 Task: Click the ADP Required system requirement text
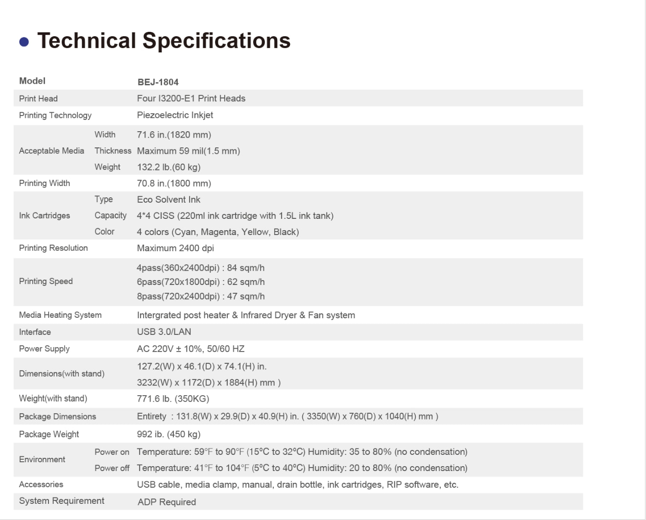pyautogui.click(x=167, y=502)
